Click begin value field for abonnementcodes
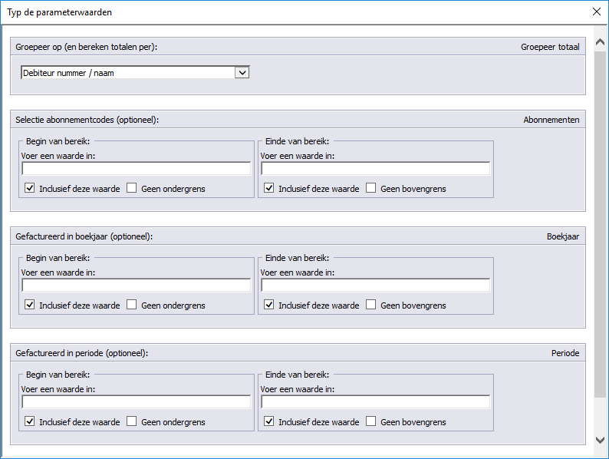Image resolution: width=609 pixels, height=459 pixels. (137, 169)
